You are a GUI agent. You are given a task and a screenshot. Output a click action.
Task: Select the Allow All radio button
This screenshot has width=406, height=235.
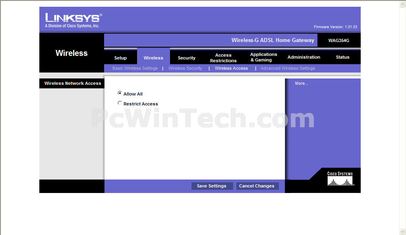point(120,93)
